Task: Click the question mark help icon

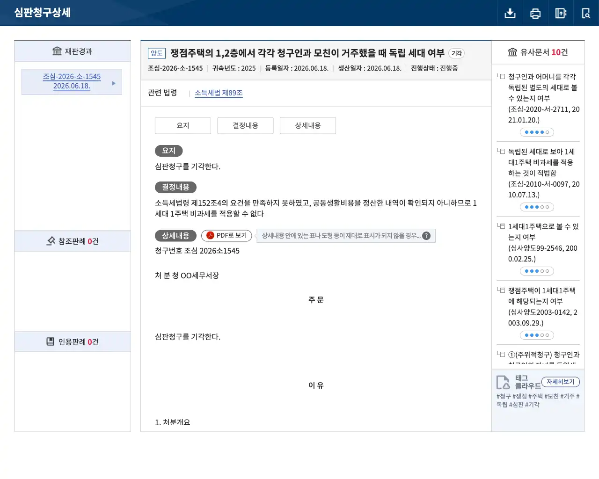Action: [x=426, y=236]
